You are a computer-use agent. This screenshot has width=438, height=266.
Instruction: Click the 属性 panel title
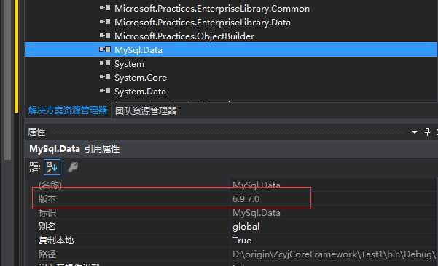pos(36,132)
